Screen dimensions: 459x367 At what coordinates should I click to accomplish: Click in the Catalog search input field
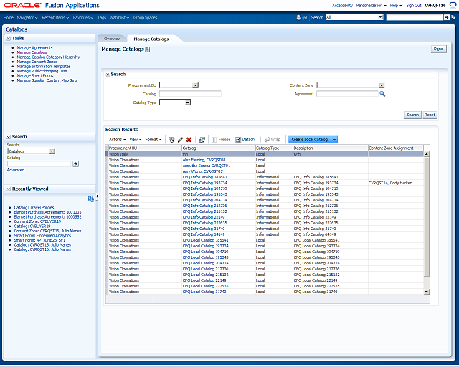pyautogui.click(x=190, y=94)
